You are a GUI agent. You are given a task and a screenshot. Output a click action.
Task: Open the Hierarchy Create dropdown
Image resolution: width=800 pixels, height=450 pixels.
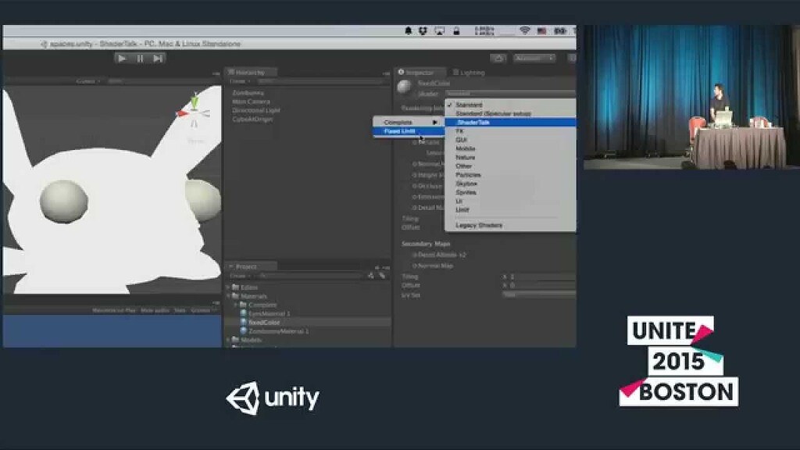(239, 81)
